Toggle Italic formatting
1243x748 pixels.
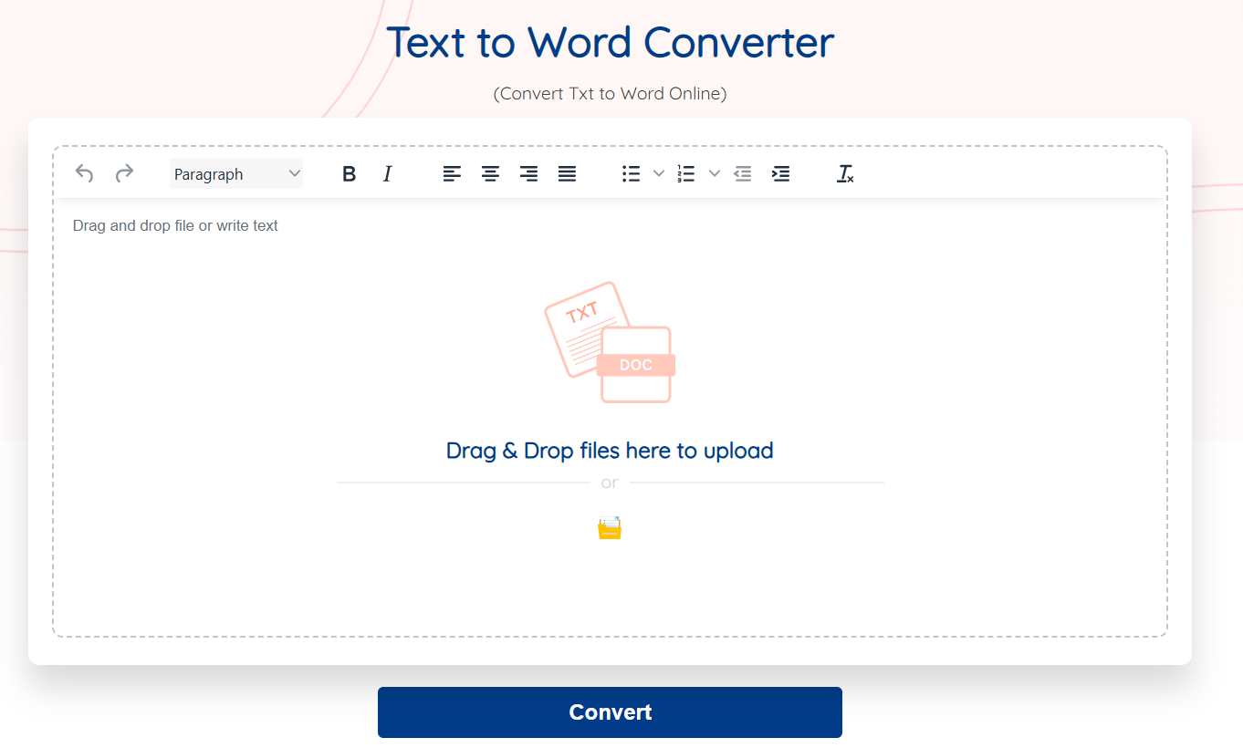(387, 173)
